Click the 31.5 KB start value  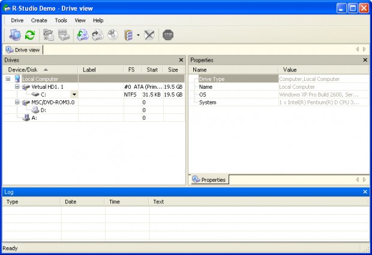tap(152, 95)
